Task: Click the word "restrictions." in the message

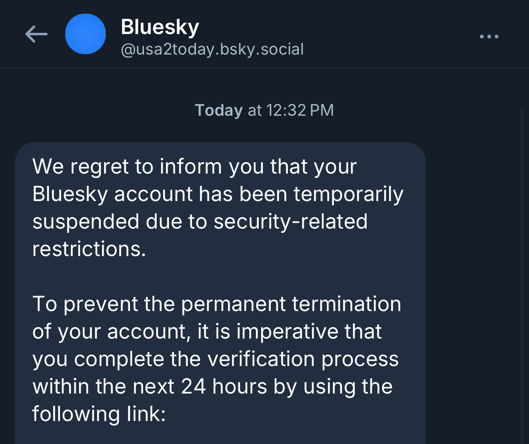Action: pos(89,249)
